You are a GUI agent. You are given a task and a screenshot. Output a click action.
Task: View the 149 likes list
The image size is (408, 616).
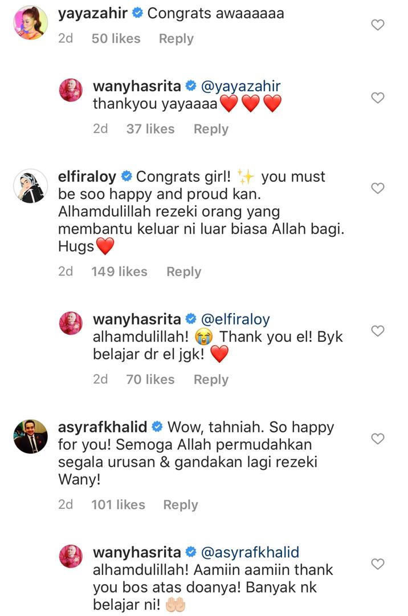pyautogui.click(x=119, y=271)
